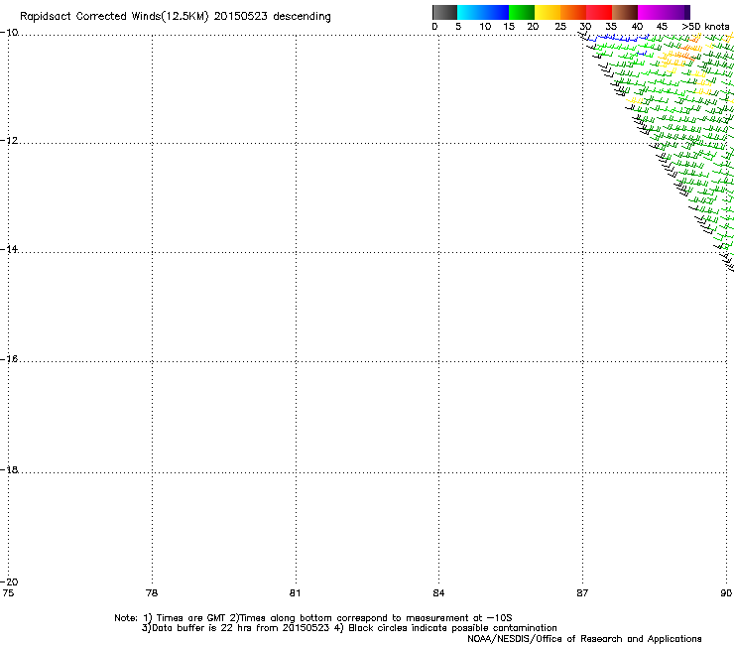Click the gray 0-5 knots color swatch
The width and height of the screenshot is (734, 645).
(444, 12)
